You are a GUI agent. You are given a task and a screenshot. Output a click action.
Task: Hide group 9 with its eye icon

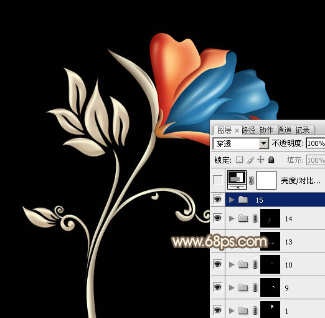[217, 287]
